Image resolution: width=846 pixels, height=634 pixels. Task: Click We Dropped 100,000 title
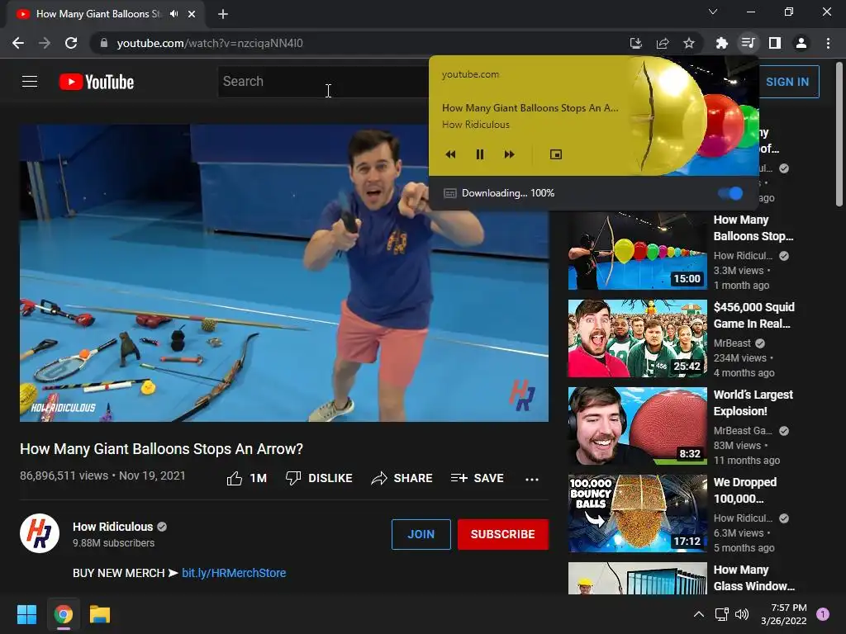745,490
